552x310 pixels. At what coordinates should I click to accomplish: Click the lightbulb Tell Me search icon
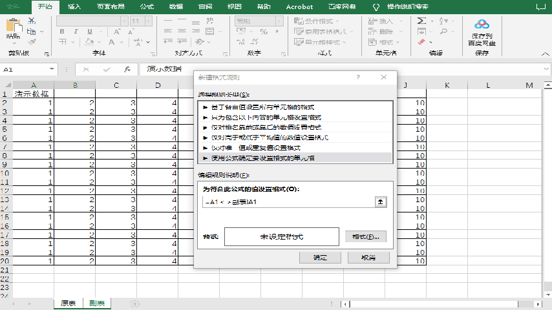point(376,6)
